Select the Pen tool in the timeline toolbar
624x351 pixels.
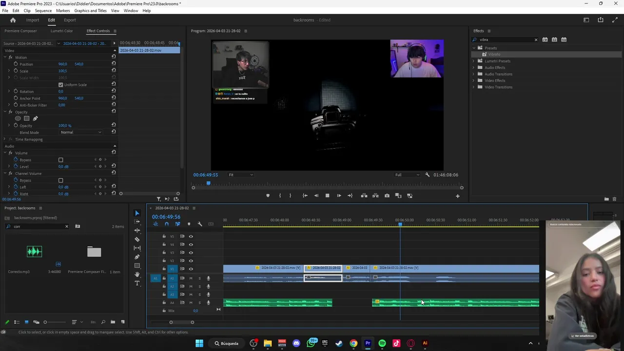click(x=137, y=257)
